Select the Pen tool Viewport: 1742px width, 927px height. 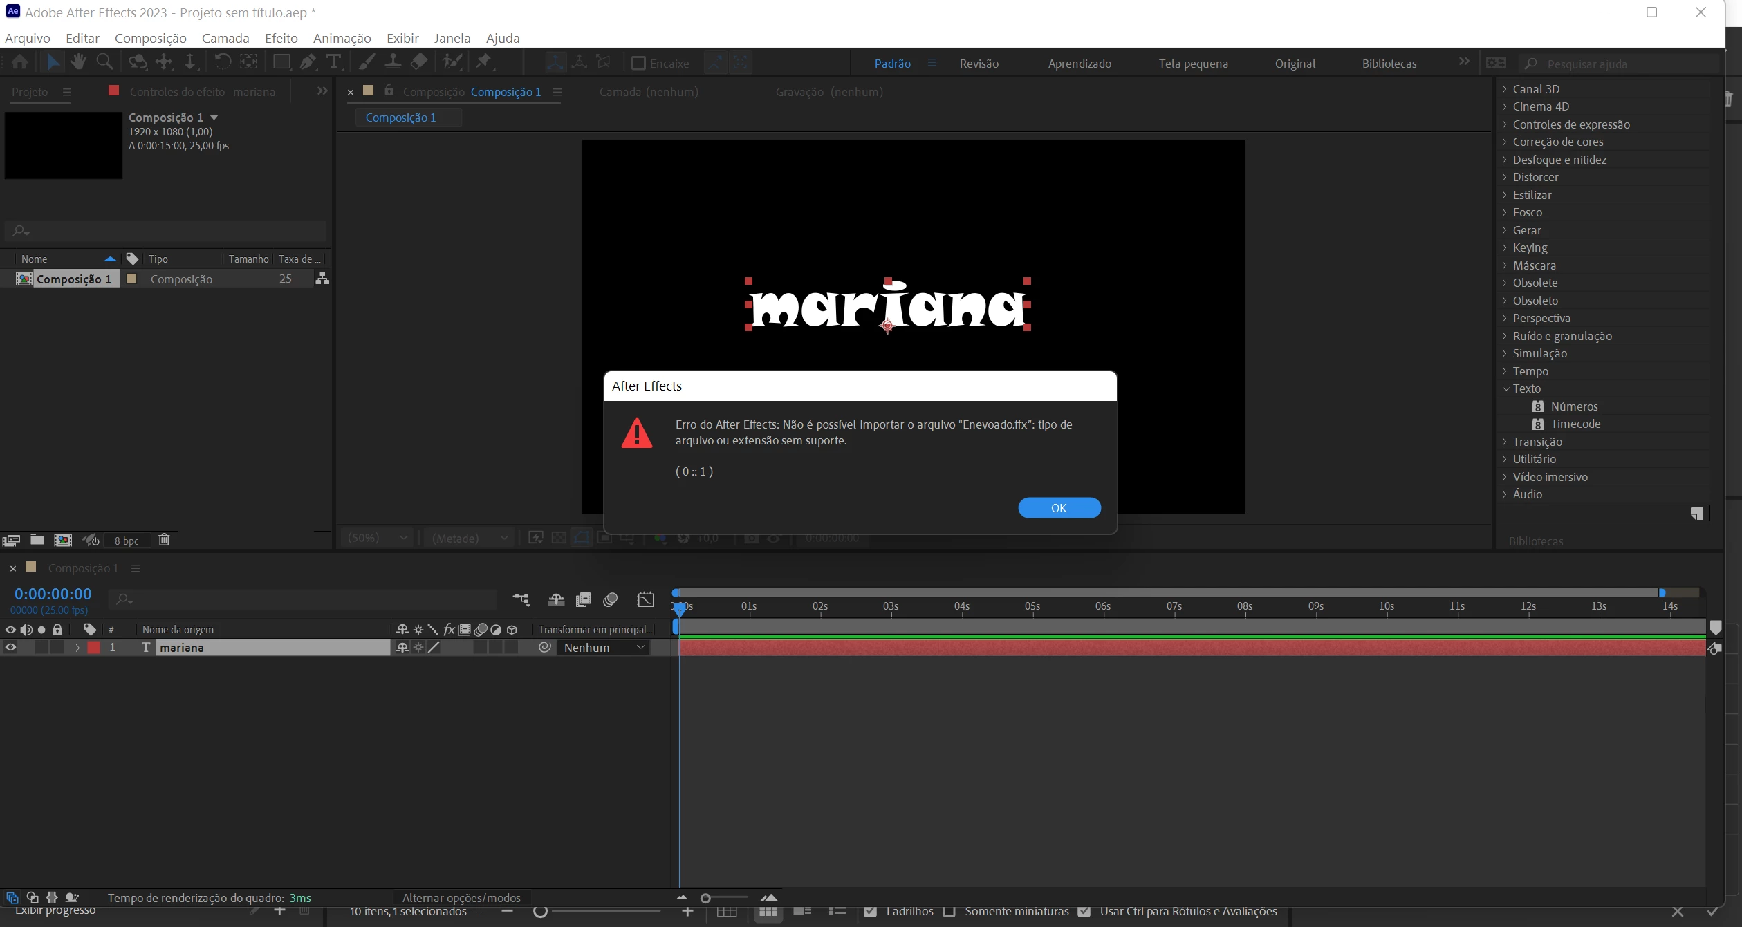coord(308,62)
